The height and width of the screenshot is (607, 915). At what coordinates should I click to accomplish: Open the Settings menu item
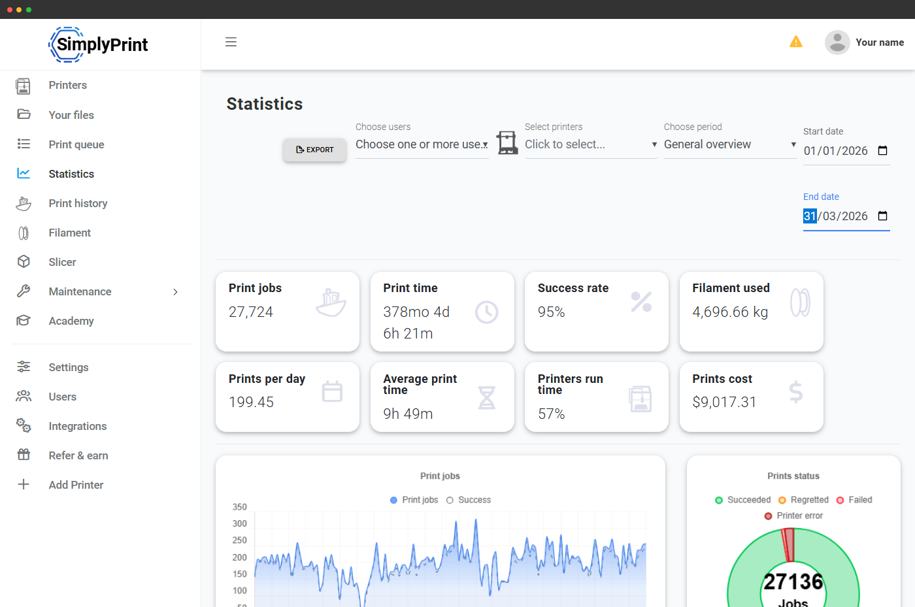[69, 367]
